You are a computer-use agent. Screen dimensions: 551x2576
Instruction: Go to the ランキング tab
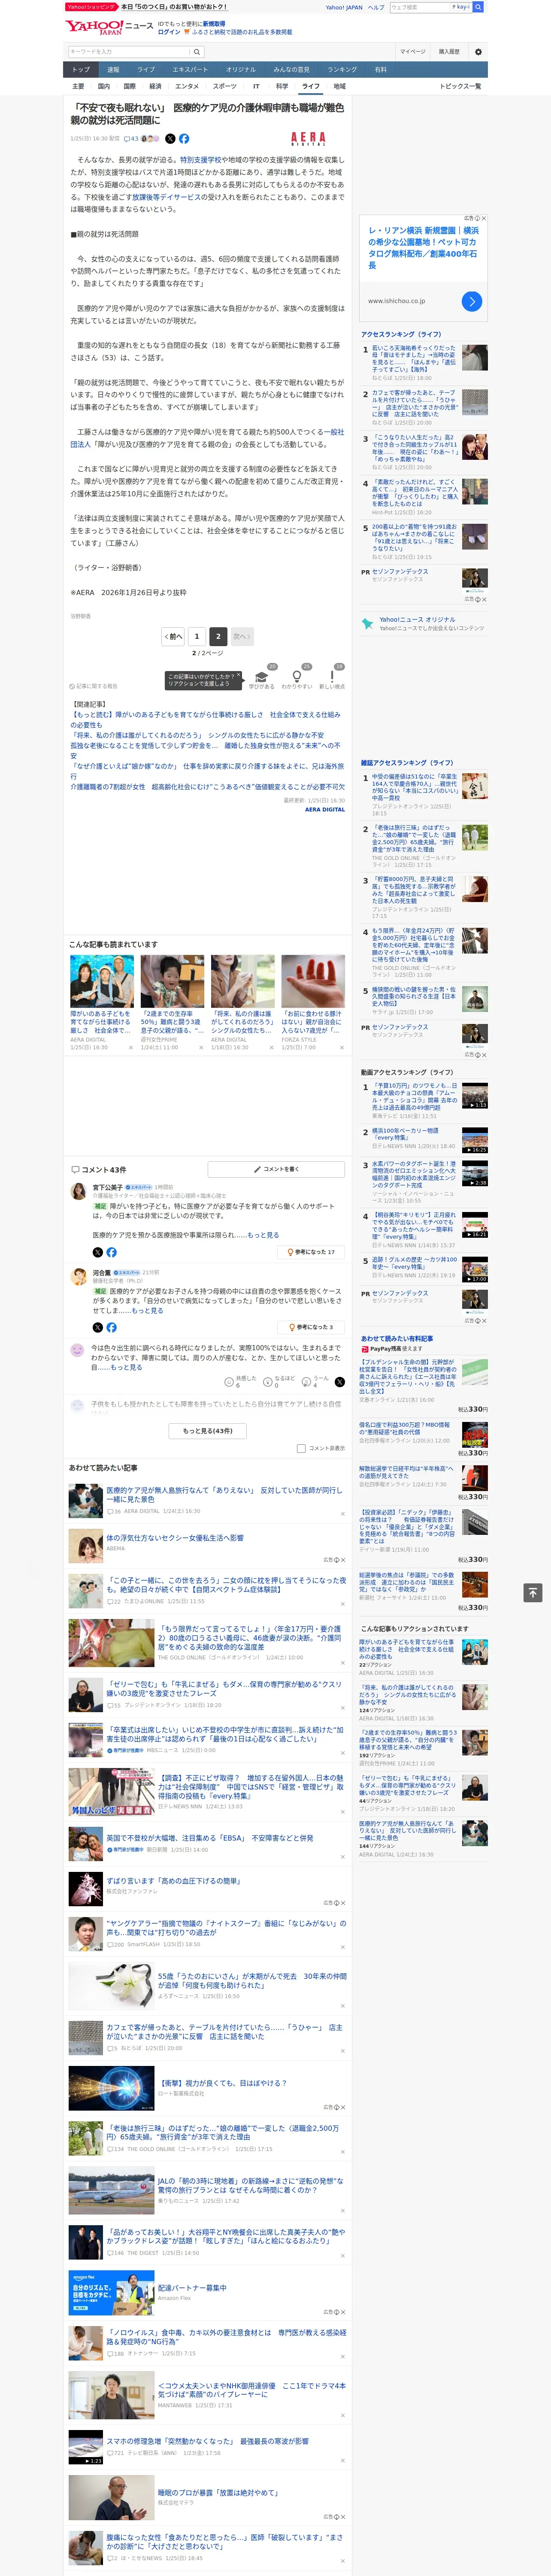[x=342, y=70]
